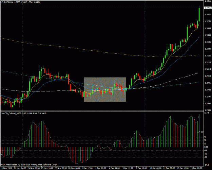Click the 1.4065 price scale label
The width and height of the screenshot is (212, 170).
tap(207, 1)
